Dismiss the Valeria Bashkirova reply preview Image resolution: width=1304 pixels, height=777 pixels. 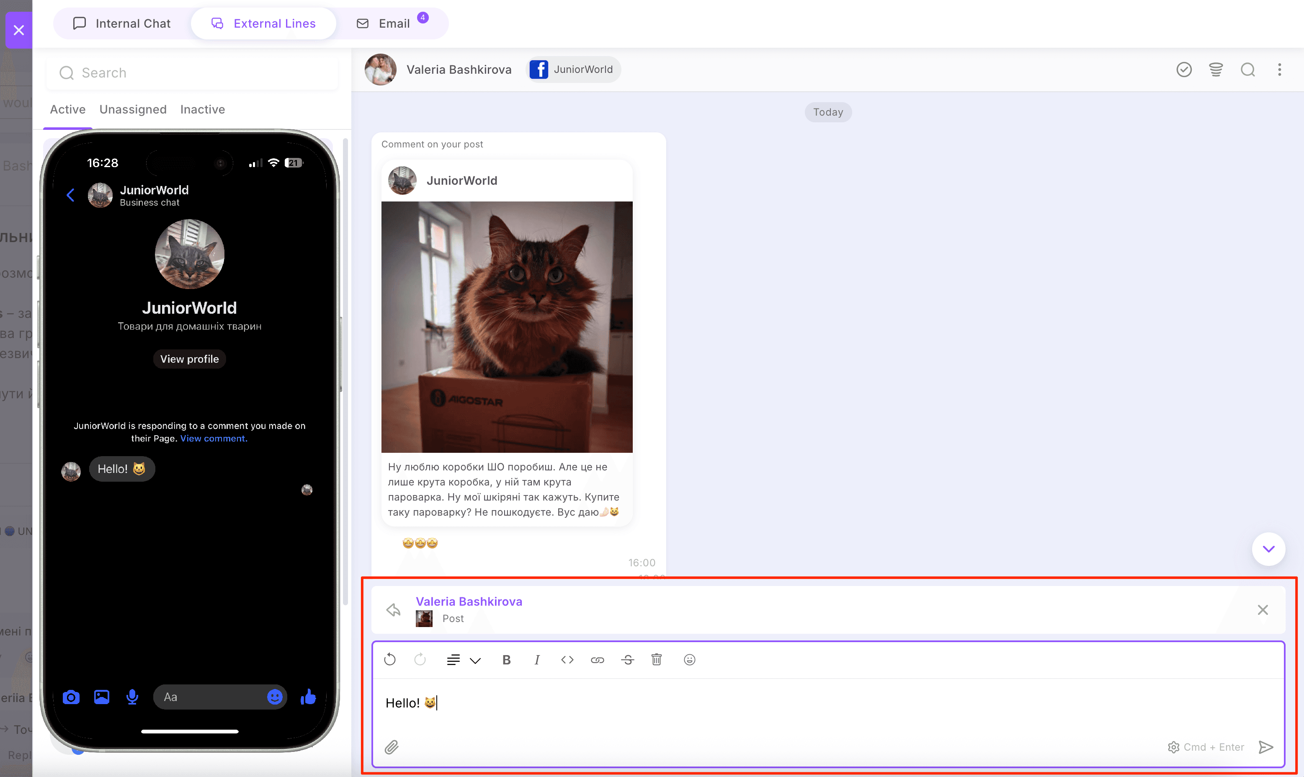(1263, 610)
